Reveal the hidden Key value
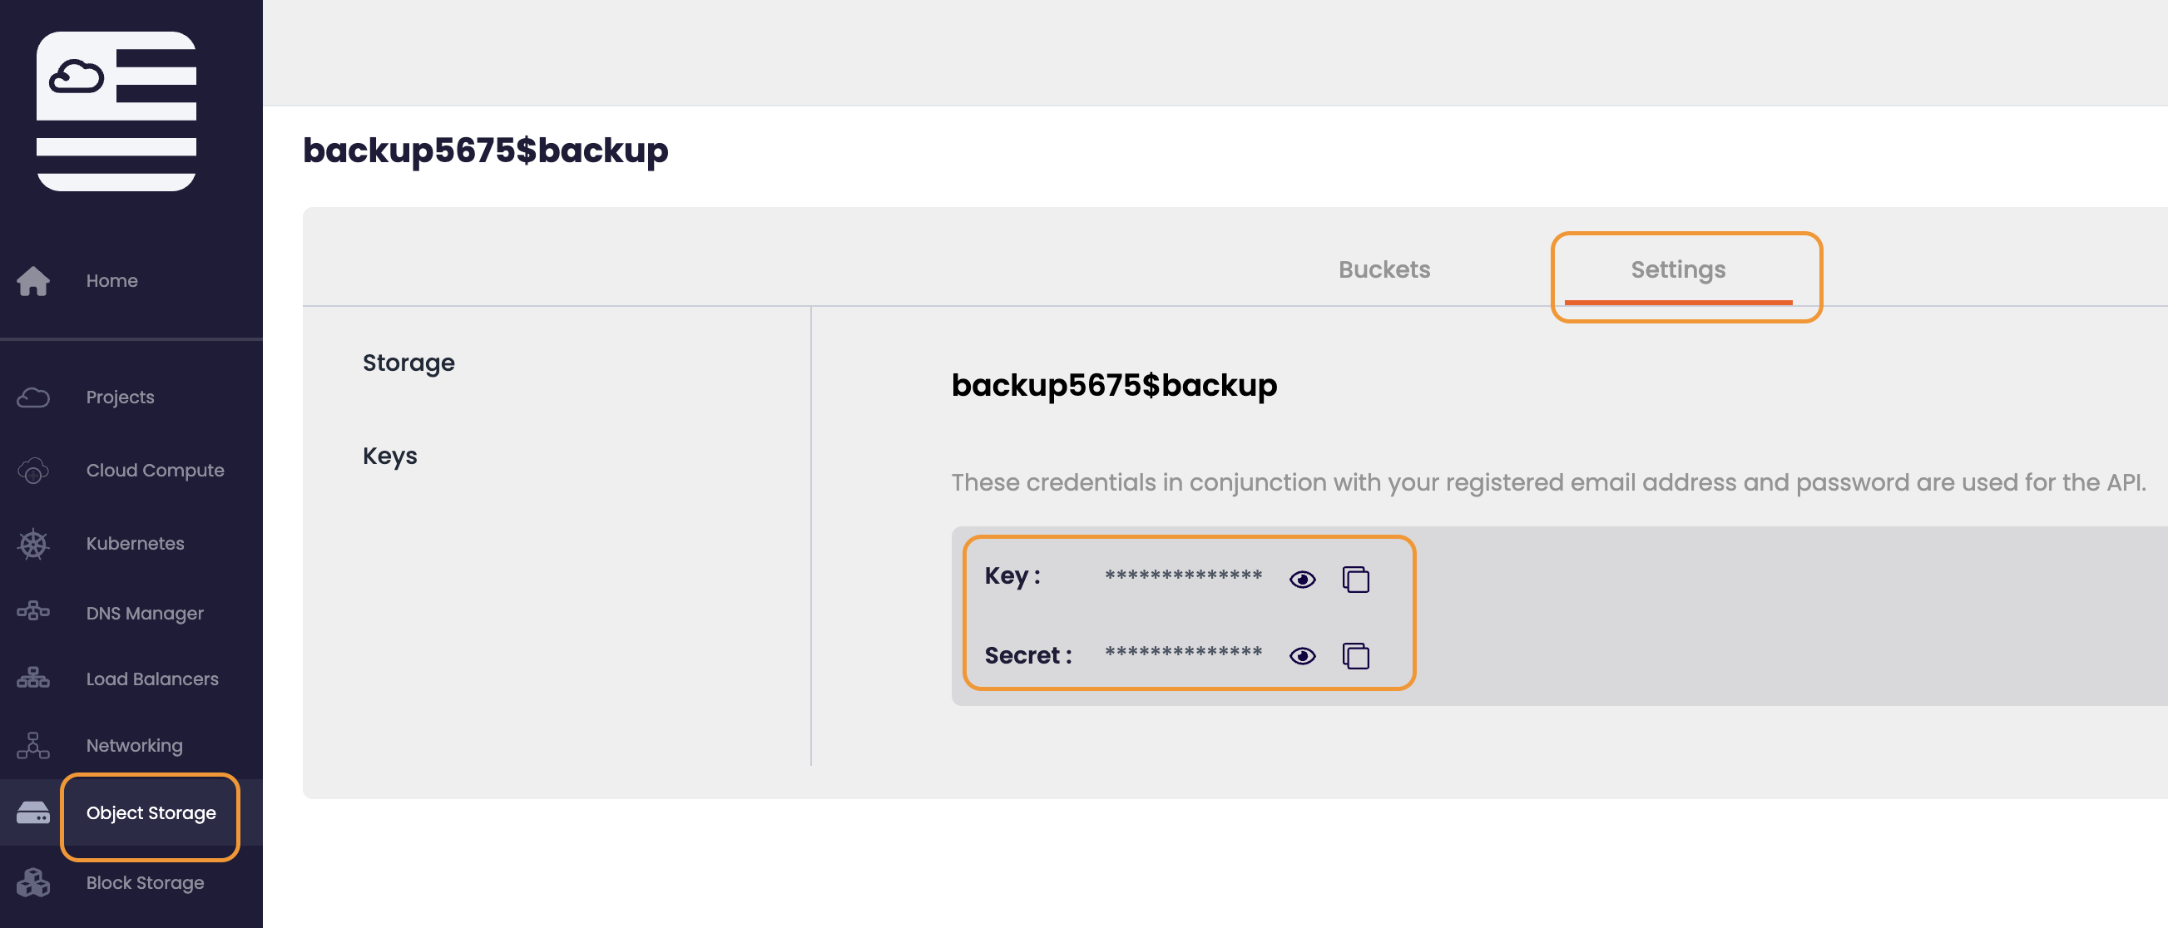Image resolution: width=2168 pixels, height=928 pixels. pos(1302,579)
